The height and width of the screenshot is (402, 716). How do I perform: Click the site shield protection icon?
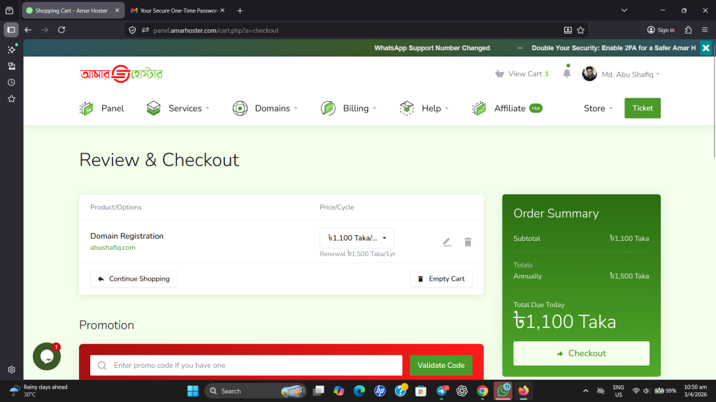[132, 30]
